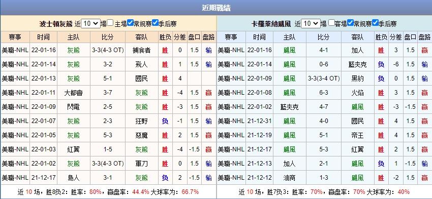Uncheck 季后赛 checkbox in right panel
Viewport: 432px width, 199px height.
tap(375, 23)
